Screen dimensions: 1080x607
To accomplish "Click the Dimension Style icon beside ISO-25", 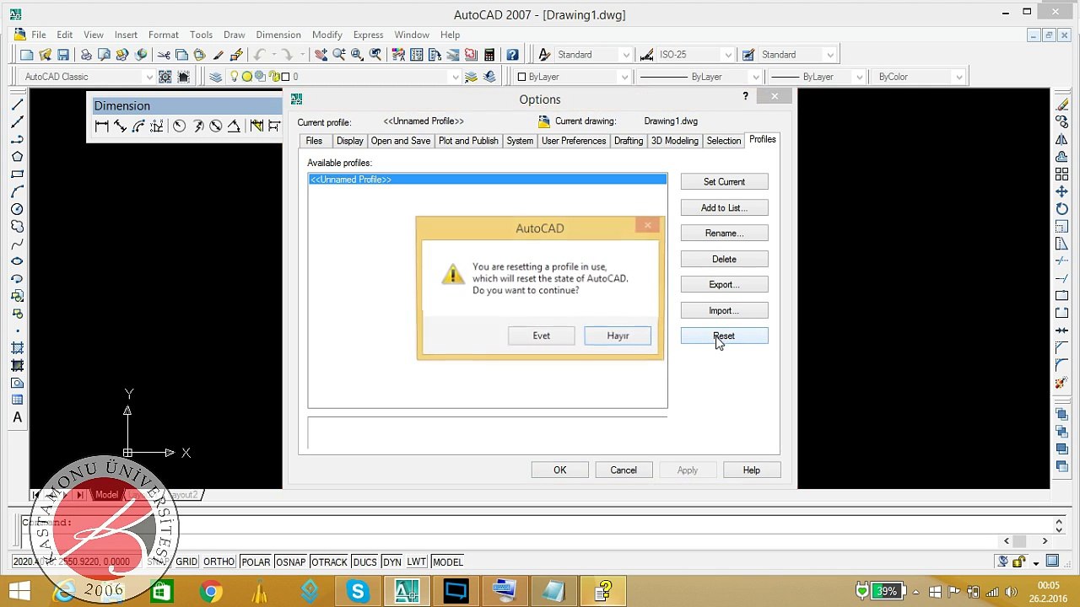I will pyautogui.click(x=646, y=55).
